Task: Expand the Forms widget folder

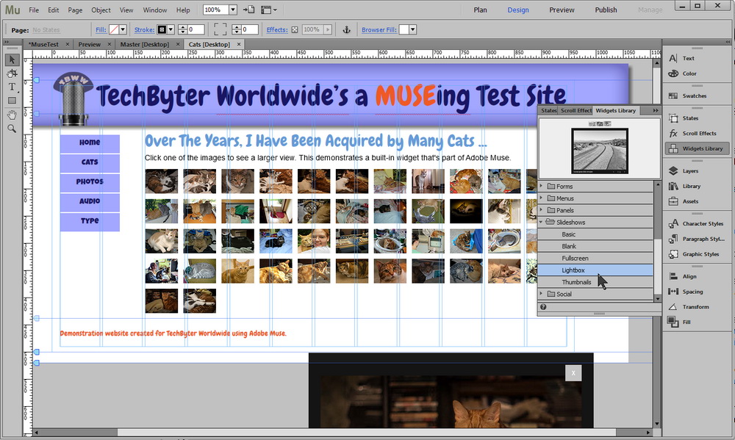Action: point(542,186)
